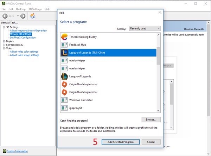Screen dimensions: 211x156
Task: Click background settings list scroll up arrow
Action: tap(172, 82)
